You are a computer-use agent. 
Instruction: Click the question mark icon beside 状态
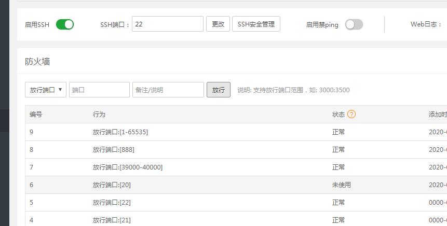(x=351, y=114)
